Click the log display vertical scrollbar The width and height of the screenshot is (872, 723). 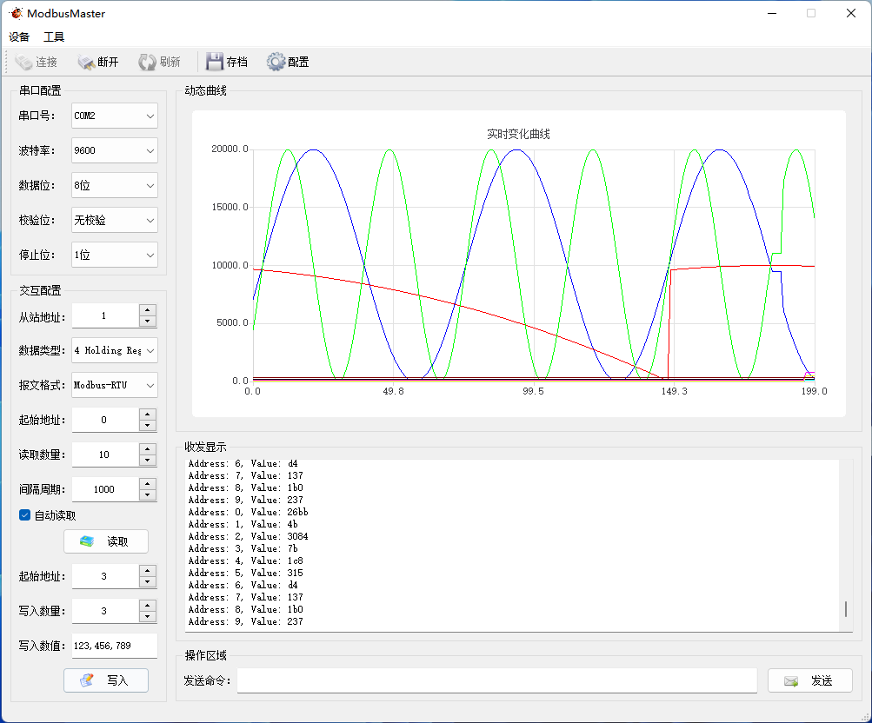[846, 608]
